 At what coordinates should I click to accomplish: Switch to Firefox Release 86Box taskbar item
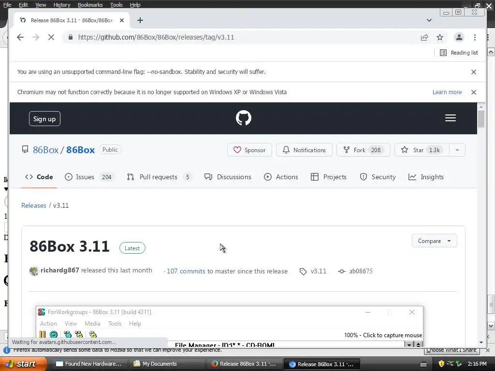(244, 364)
